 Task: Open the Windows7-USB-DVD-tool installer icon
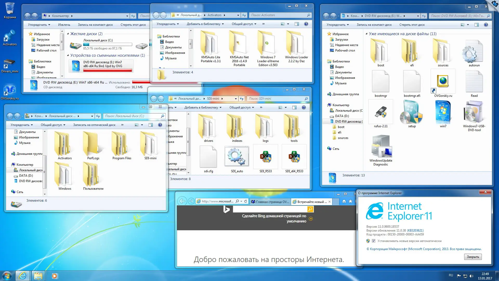coord(474,112)
